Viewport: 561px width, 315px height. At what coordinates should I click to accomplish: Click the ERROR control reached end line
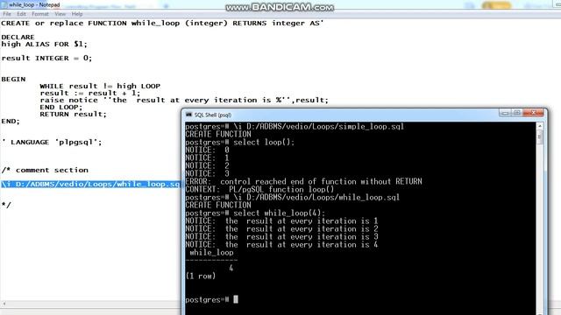[x=304, y=181]
